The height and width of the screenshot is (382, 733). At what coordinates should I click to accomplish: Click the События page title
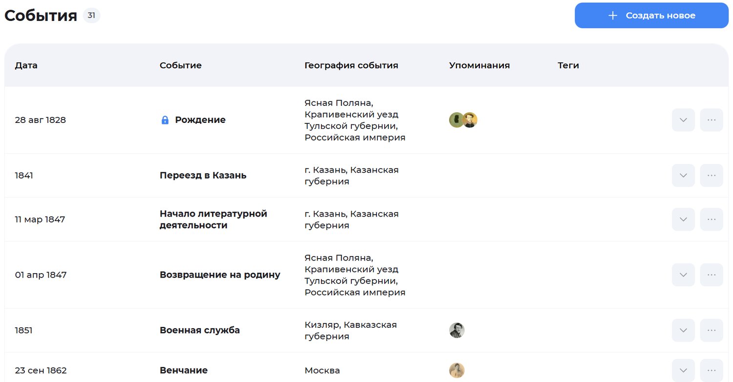(x=41, y=15)
